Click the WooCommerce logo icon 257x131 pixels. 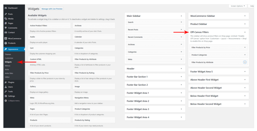6,38
